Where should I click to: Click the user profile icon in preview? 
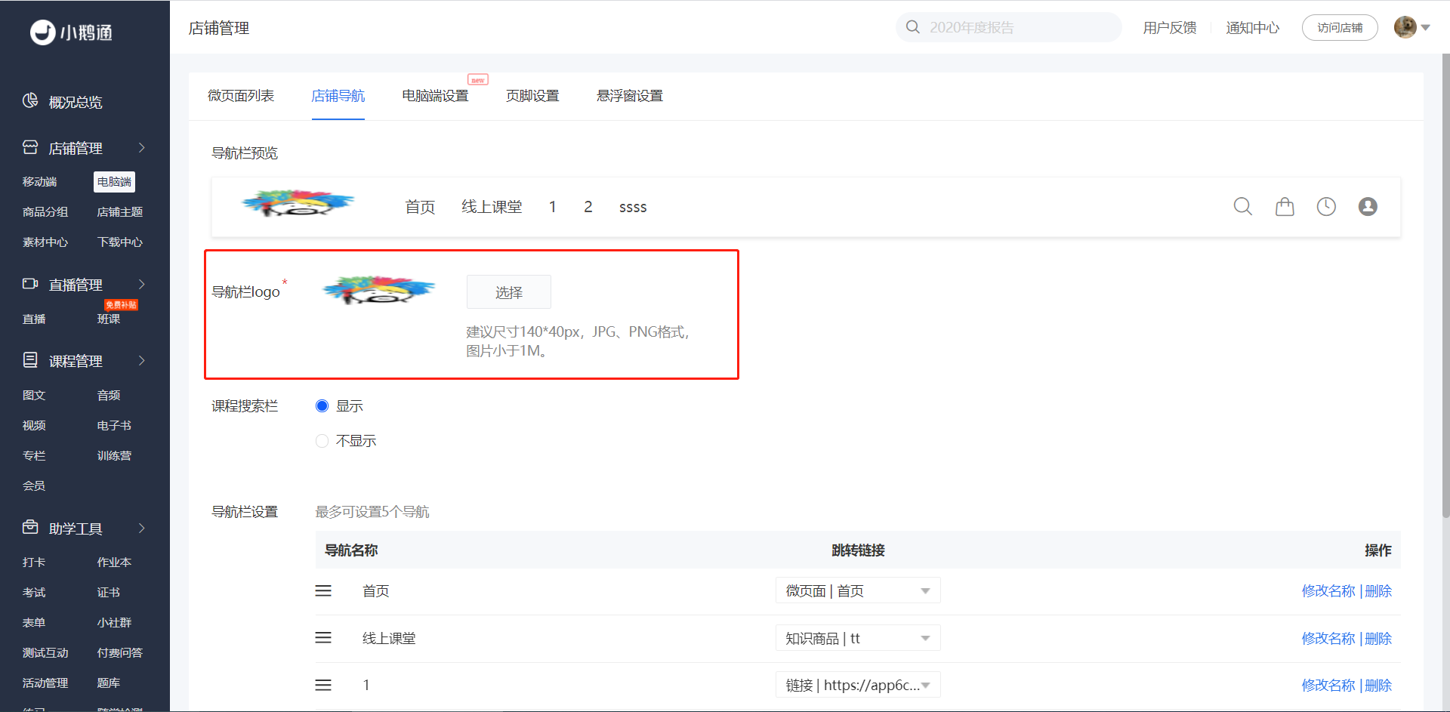point(1368,206)
